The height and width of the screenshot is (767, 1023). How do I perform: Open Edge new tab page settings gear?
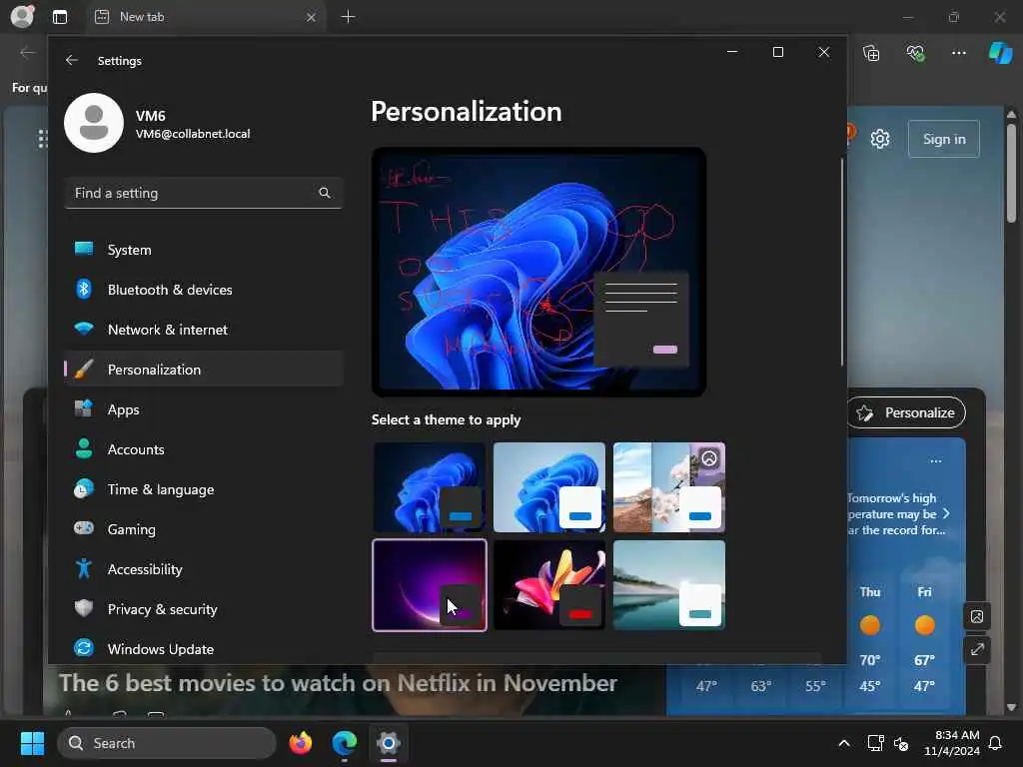coord(880,139)
